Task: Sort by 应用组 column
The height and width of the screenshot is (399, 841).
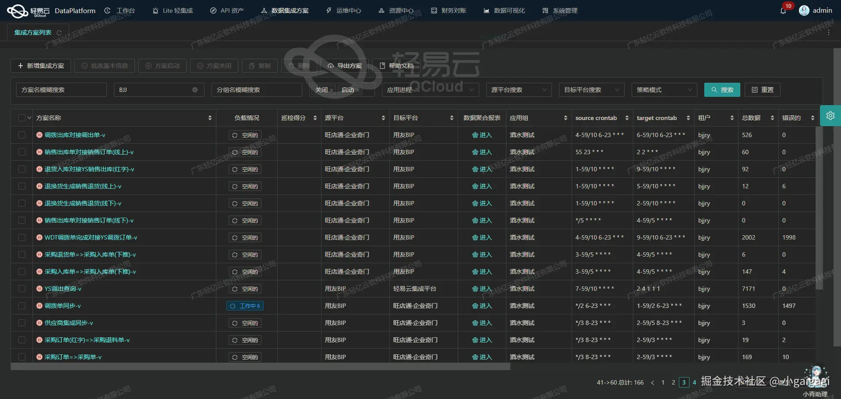Action: pyautogui.click(x=565, y=118)
